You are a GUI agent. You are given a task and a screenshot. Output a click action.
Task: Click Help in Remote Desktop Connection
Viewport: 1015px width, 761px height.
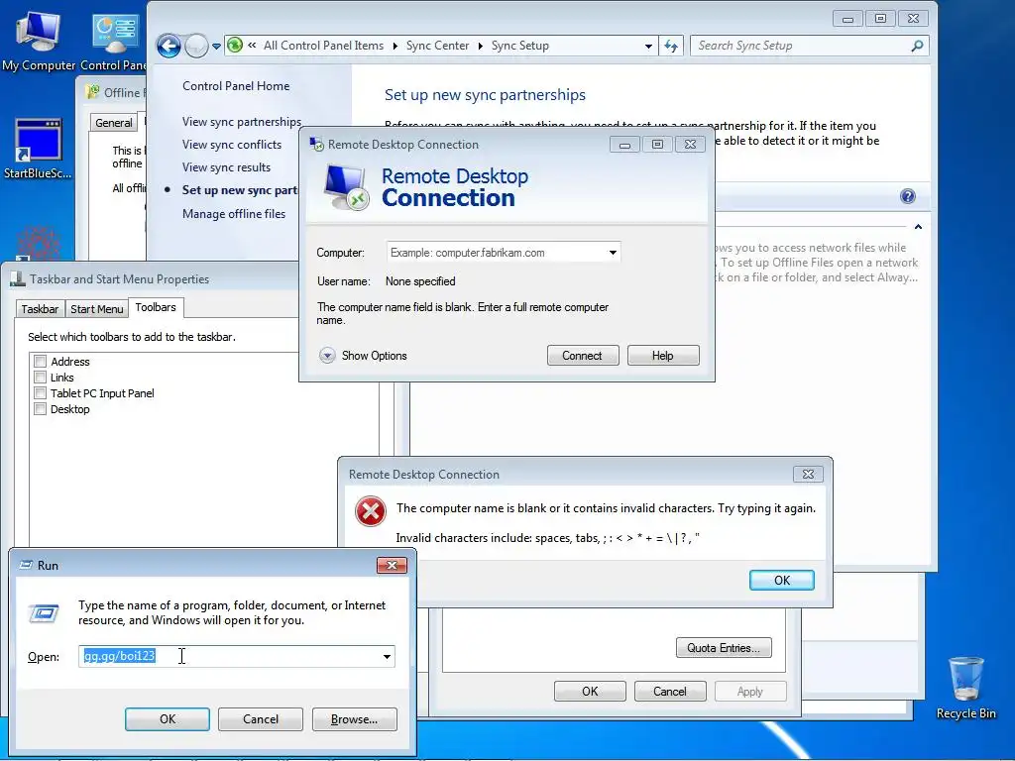click(663, 356)
